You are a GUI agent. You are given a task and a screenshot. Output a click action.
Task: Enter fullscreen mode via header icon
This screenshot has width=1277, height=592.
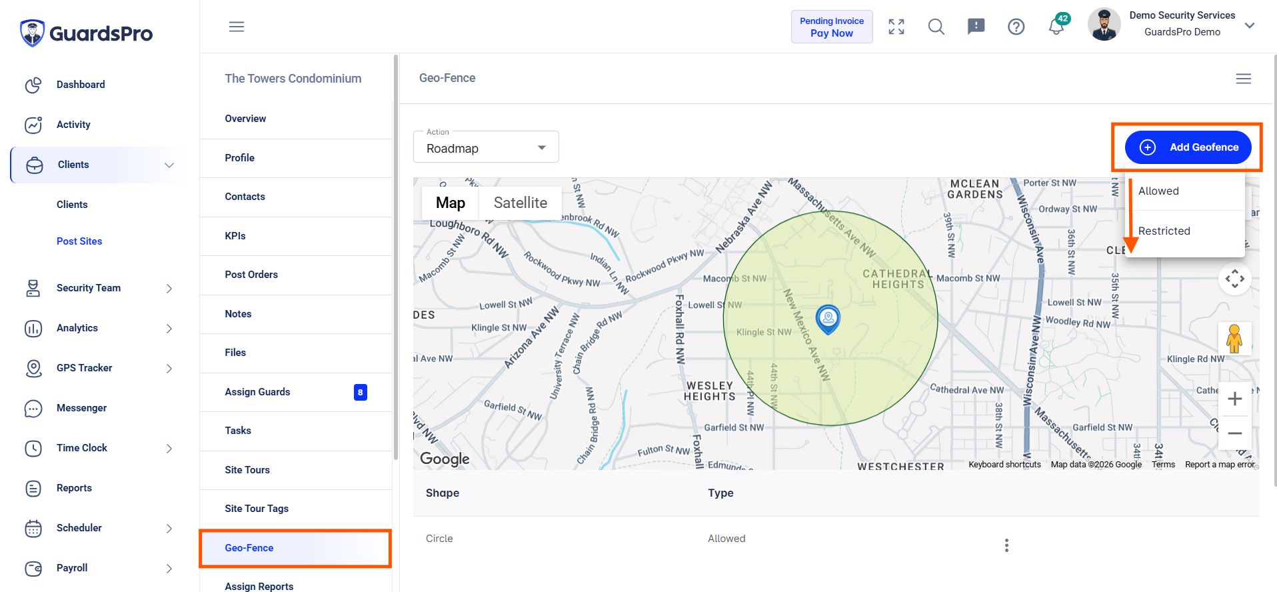(896, 27)
